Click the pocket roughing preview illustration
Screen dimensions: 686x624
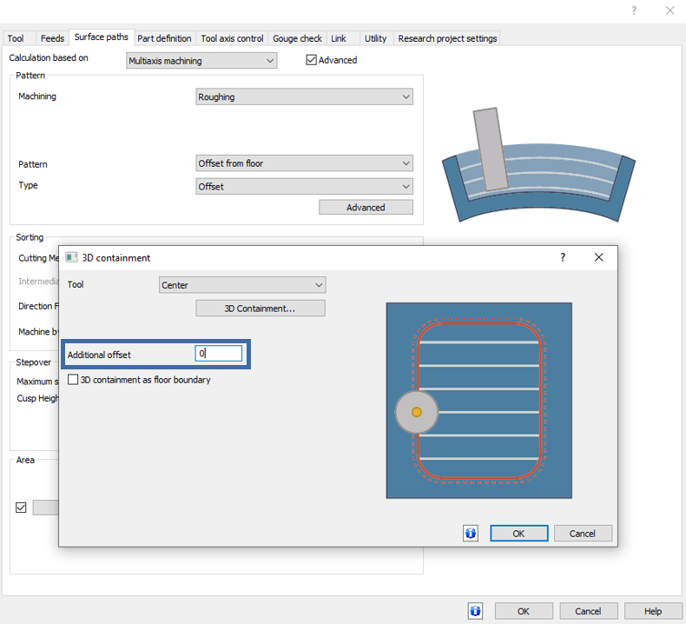538,165
